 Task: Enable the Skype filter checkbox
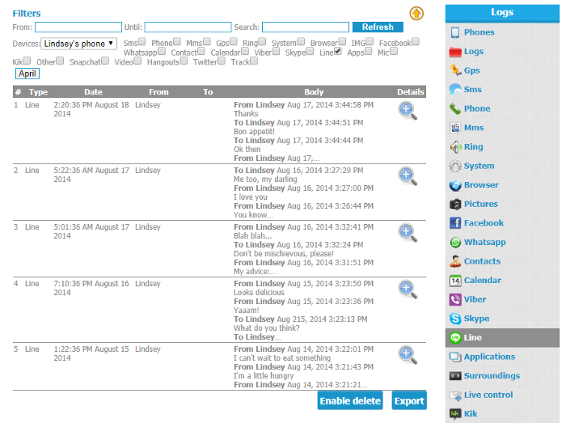coord(310,51)
